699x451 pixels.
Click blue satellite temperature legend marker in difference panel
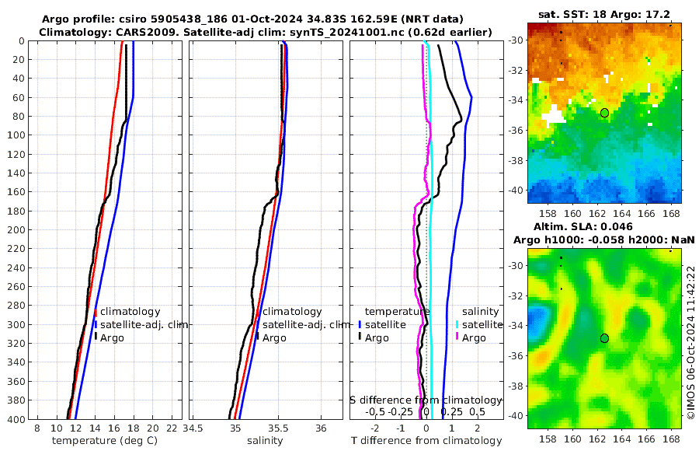click(360, 324)
